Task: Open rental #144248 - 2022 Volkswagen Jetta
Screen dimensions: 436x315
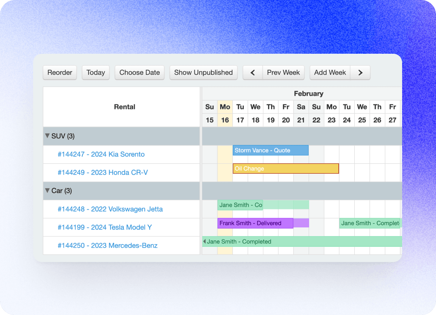Action: coord(110,209)
